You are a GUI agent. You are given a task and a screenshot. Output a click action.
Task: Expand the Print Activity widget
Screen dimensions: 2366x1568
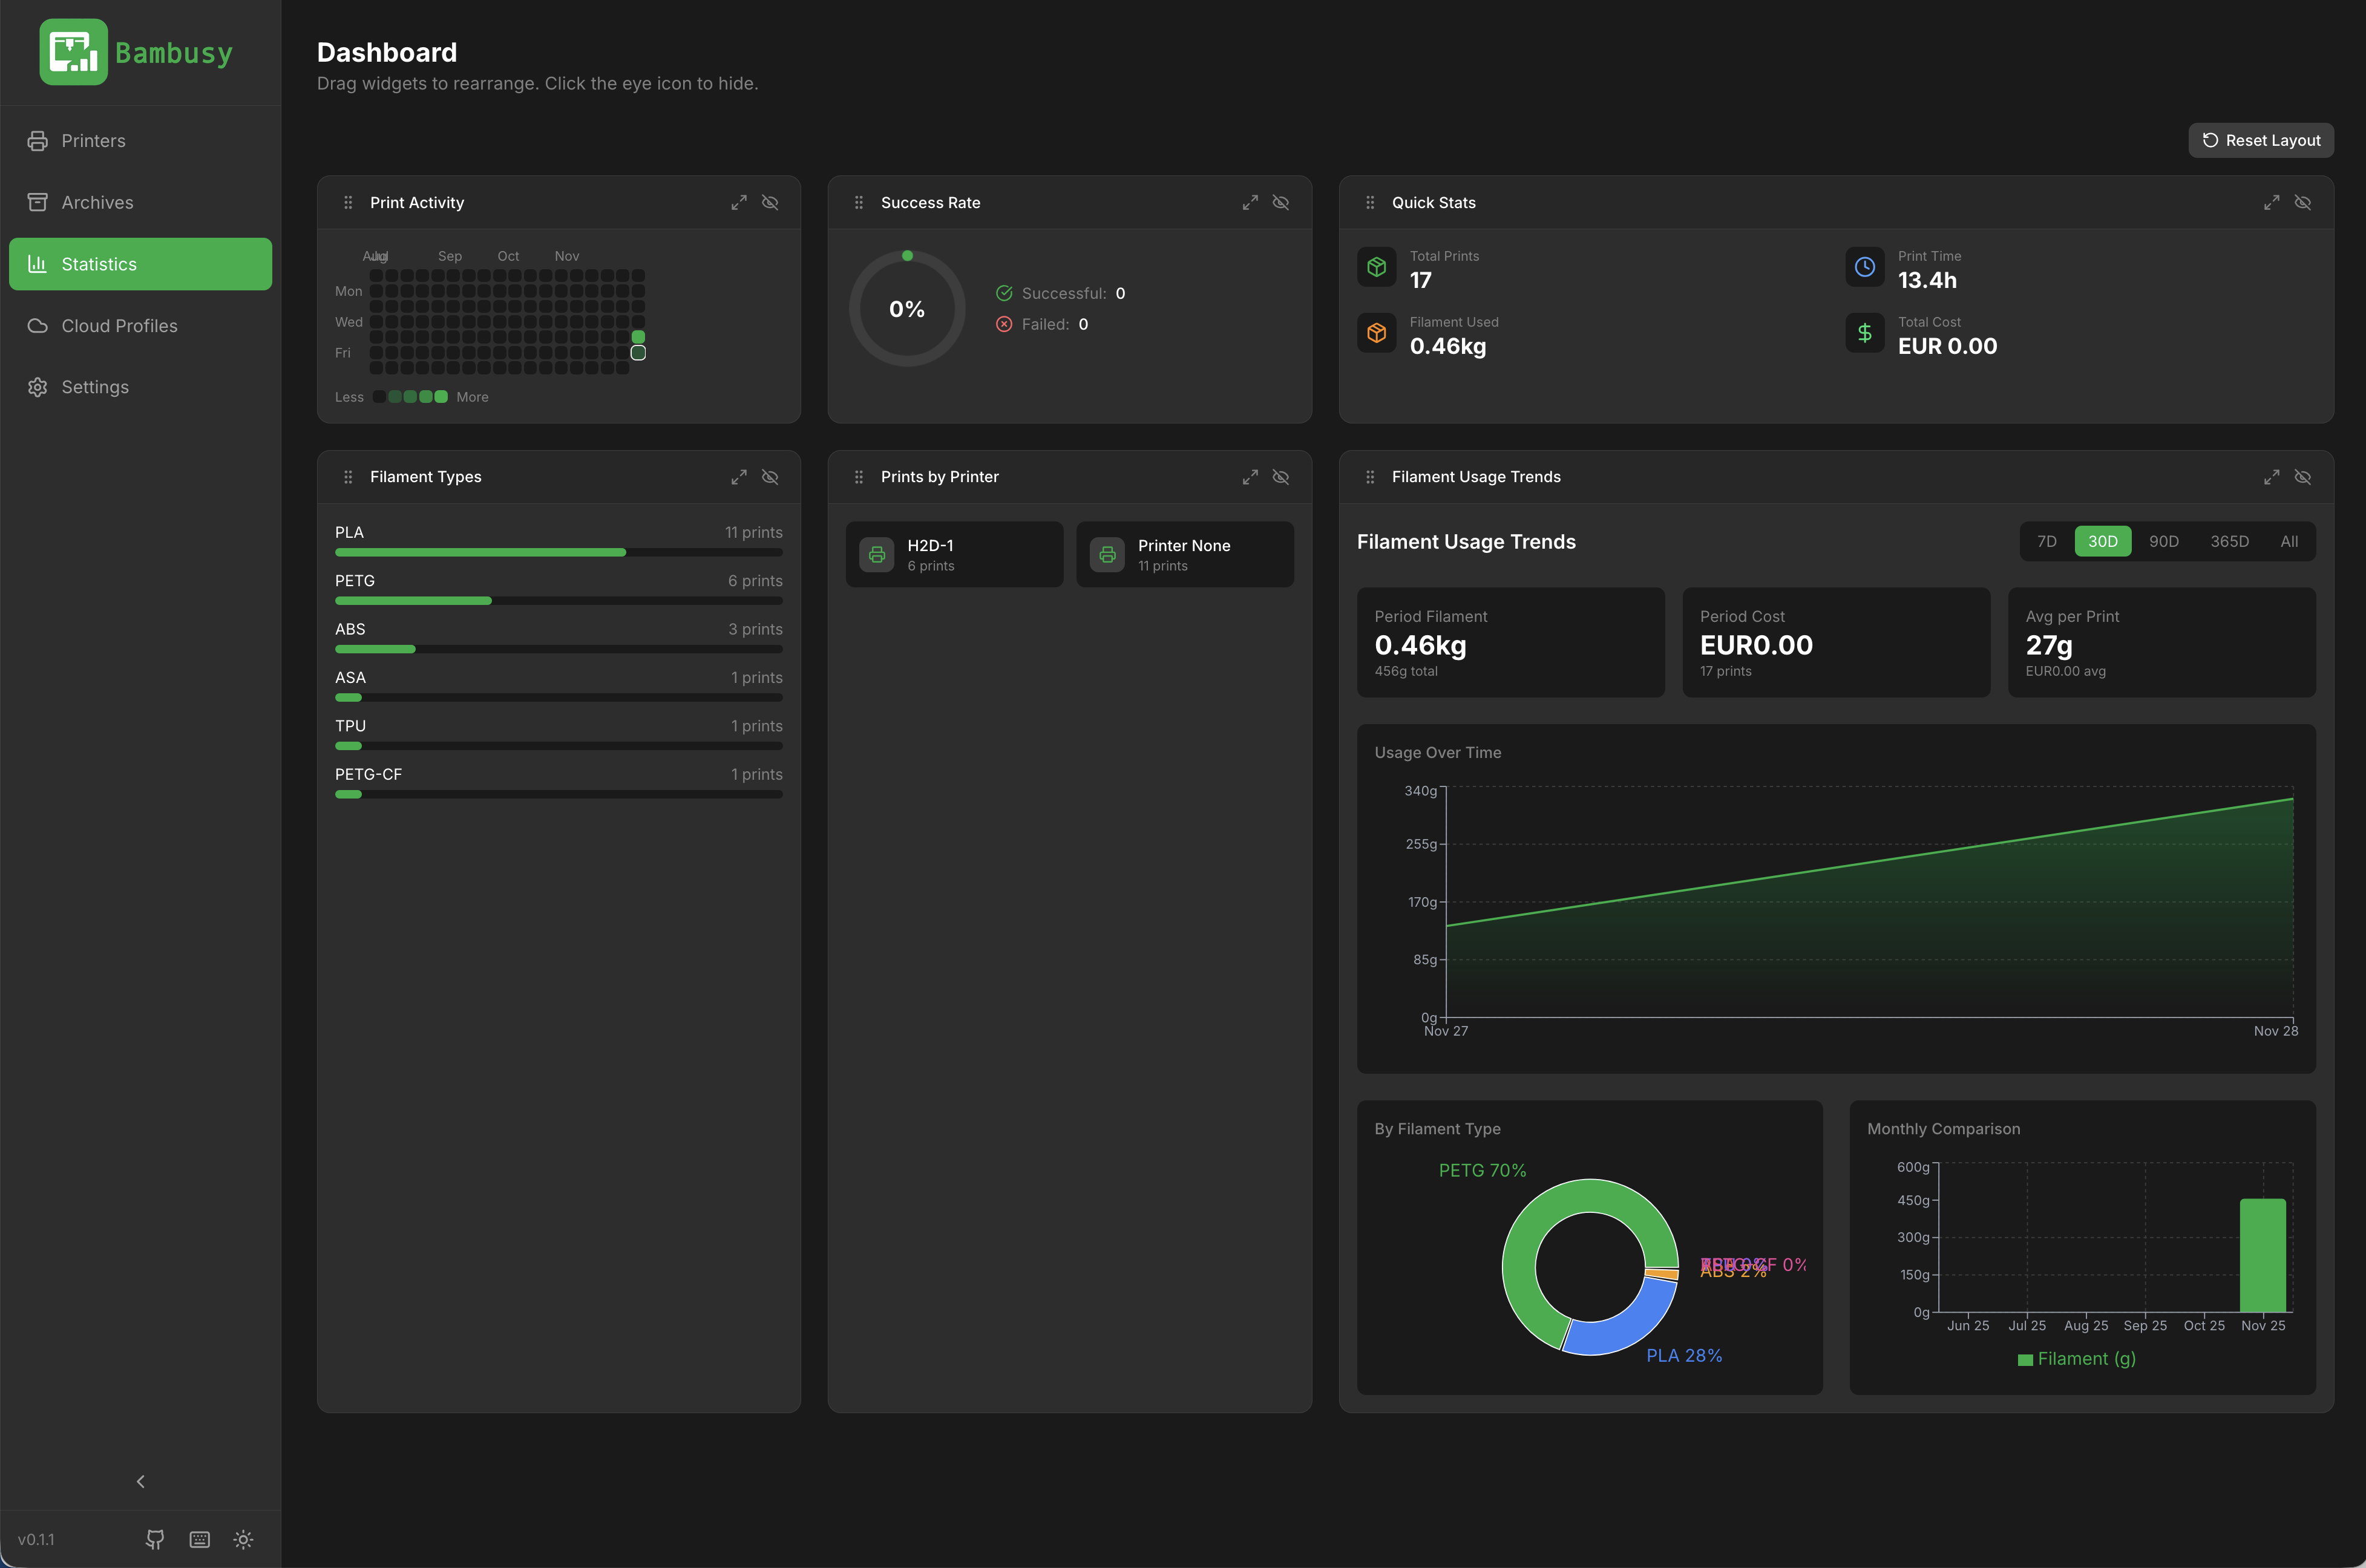(x=739, y=202)
